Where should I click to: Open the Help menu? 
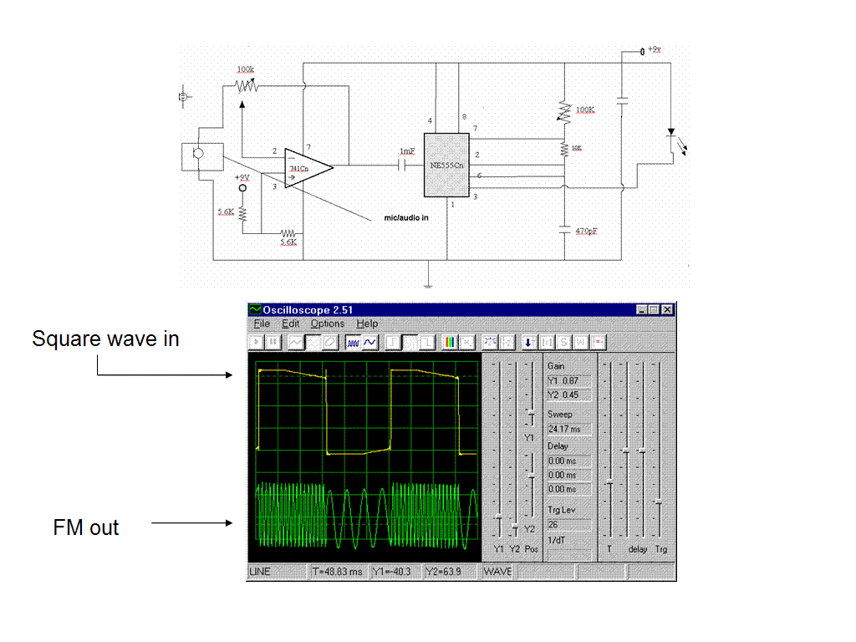[x=367, y=324]
